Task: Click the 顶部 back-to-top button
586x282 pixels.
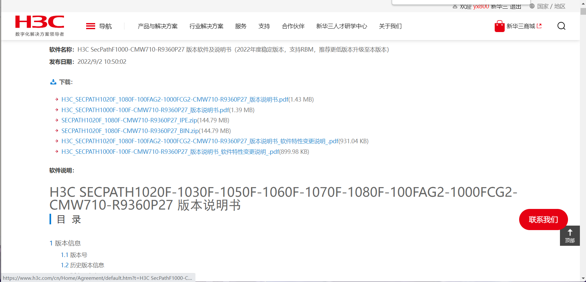Action: point(570,236)
